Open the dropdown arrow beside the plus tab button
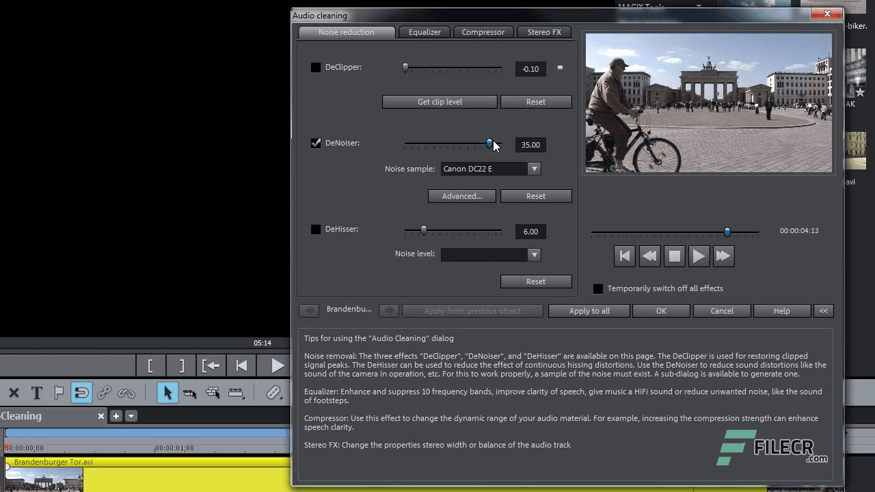 click(131, 415)
